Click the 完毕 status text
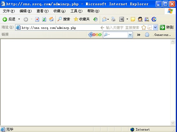Viewport: 177px width, 132px height. pyautogui.click(x=10, y=129)
